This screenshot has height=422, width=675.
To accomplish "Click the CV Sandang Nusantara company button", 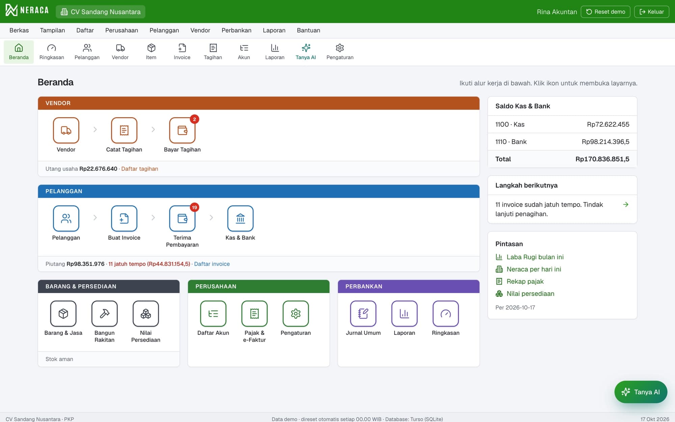I will click(101, 12).
